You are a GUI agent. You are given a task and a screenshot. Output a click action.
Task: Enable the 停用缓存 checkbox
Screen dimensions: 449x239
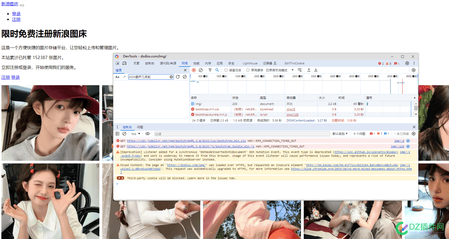tap(248, 70)
